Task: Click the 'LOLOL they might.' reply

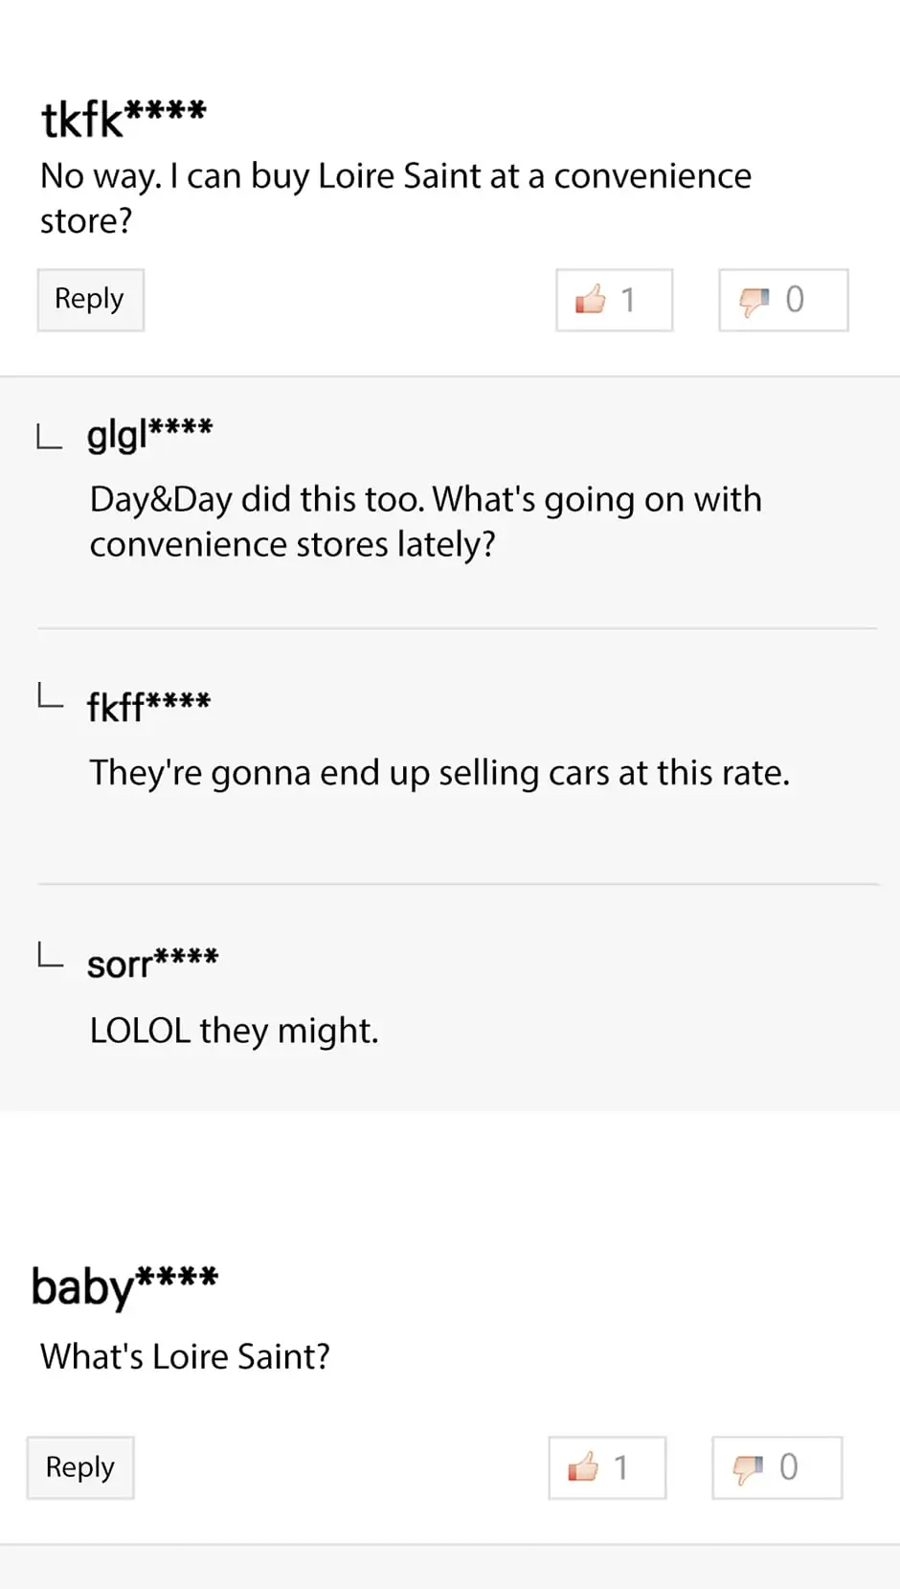Action: click(234, 1031)
